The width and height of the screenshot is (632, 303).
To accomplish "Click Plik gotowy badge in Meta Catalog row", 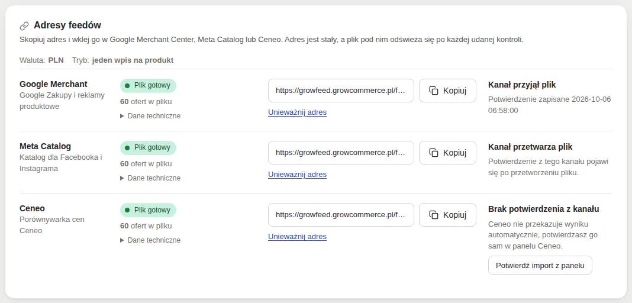I will point(148,148).
